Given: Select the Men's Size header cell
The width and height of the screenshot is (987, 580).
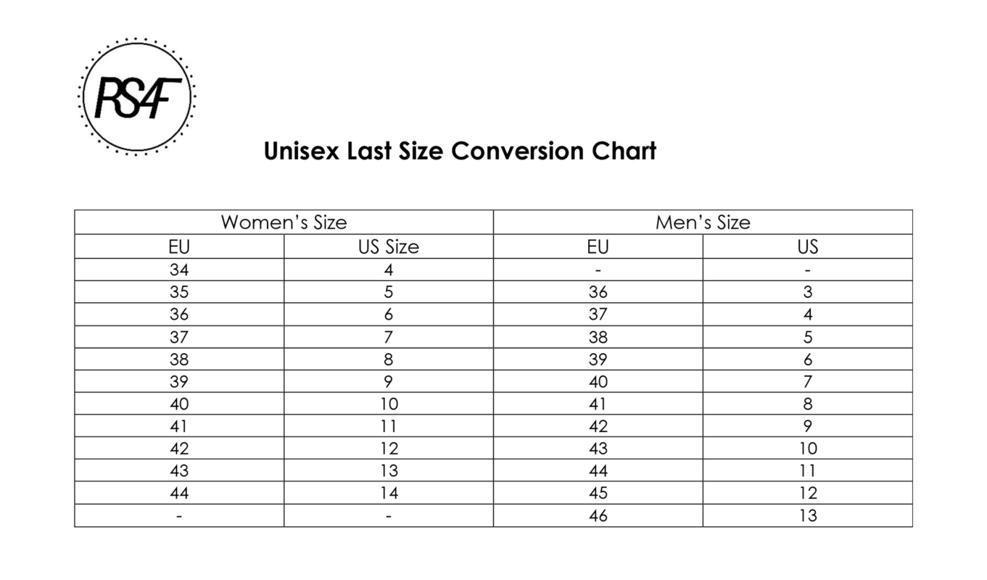Looking at the screenshot, I should [x=702, y=222].
